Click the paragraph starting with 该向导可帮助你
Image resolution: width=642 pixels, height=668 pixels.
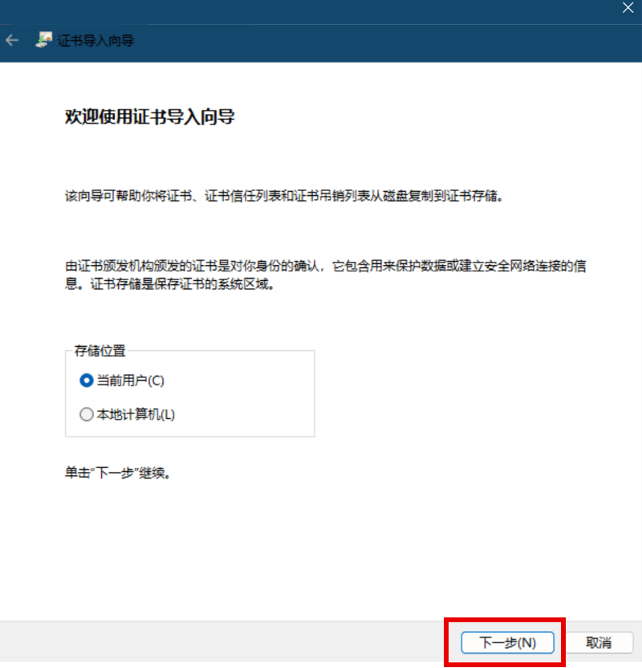coord(283,196)
